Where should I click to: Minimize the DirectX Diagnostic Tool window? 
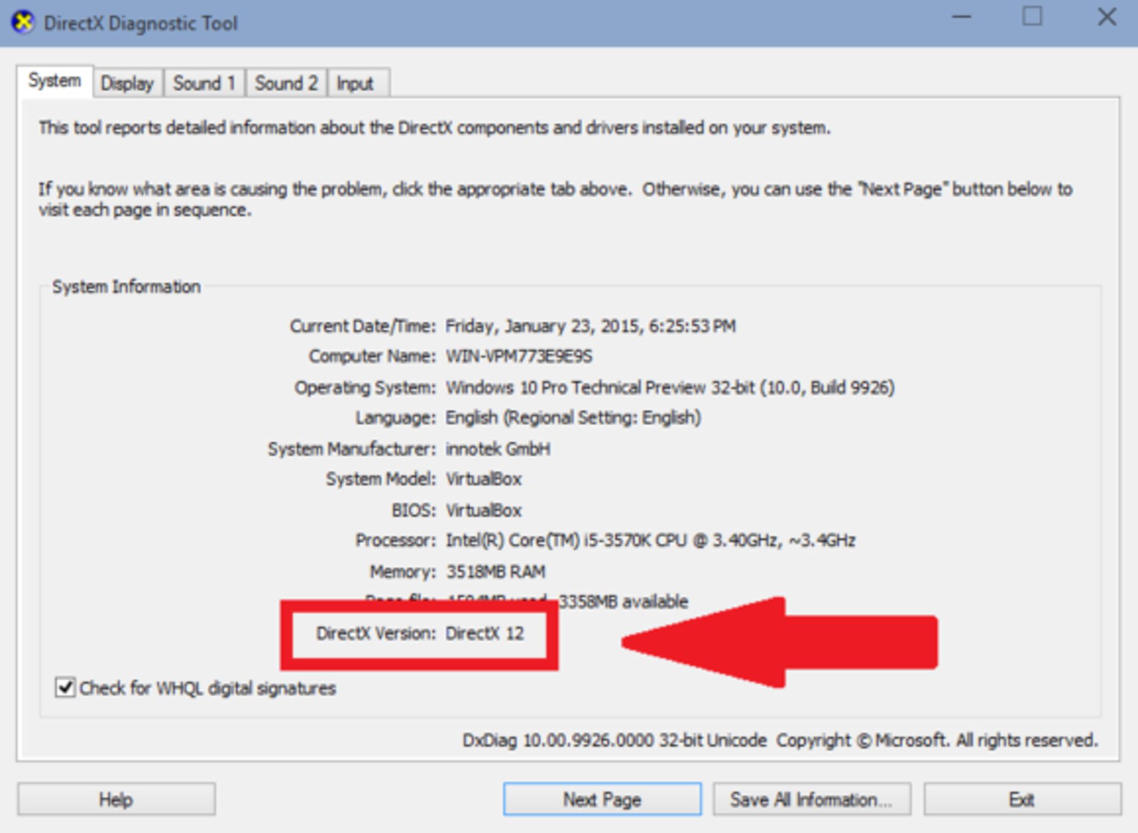961,17
